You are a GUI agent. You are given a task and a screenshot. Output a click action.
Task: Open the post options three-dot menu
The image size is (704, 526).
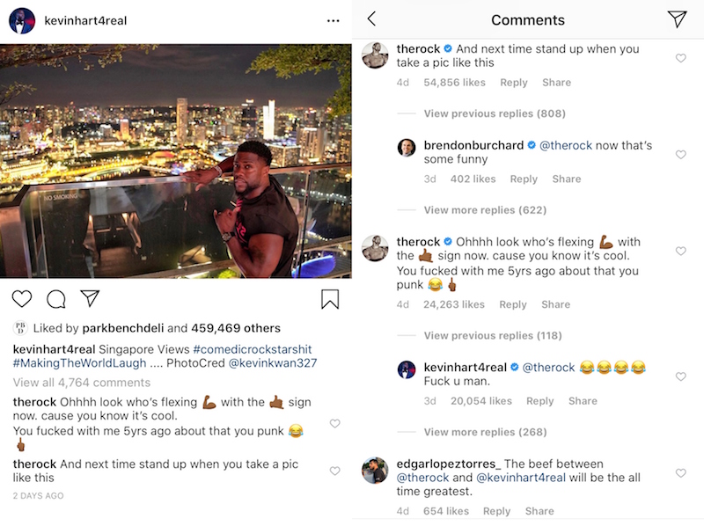coord(332,19)
